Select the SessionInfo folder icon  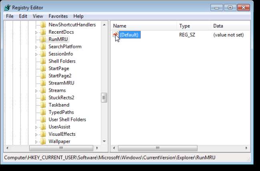tap(43, 54)
